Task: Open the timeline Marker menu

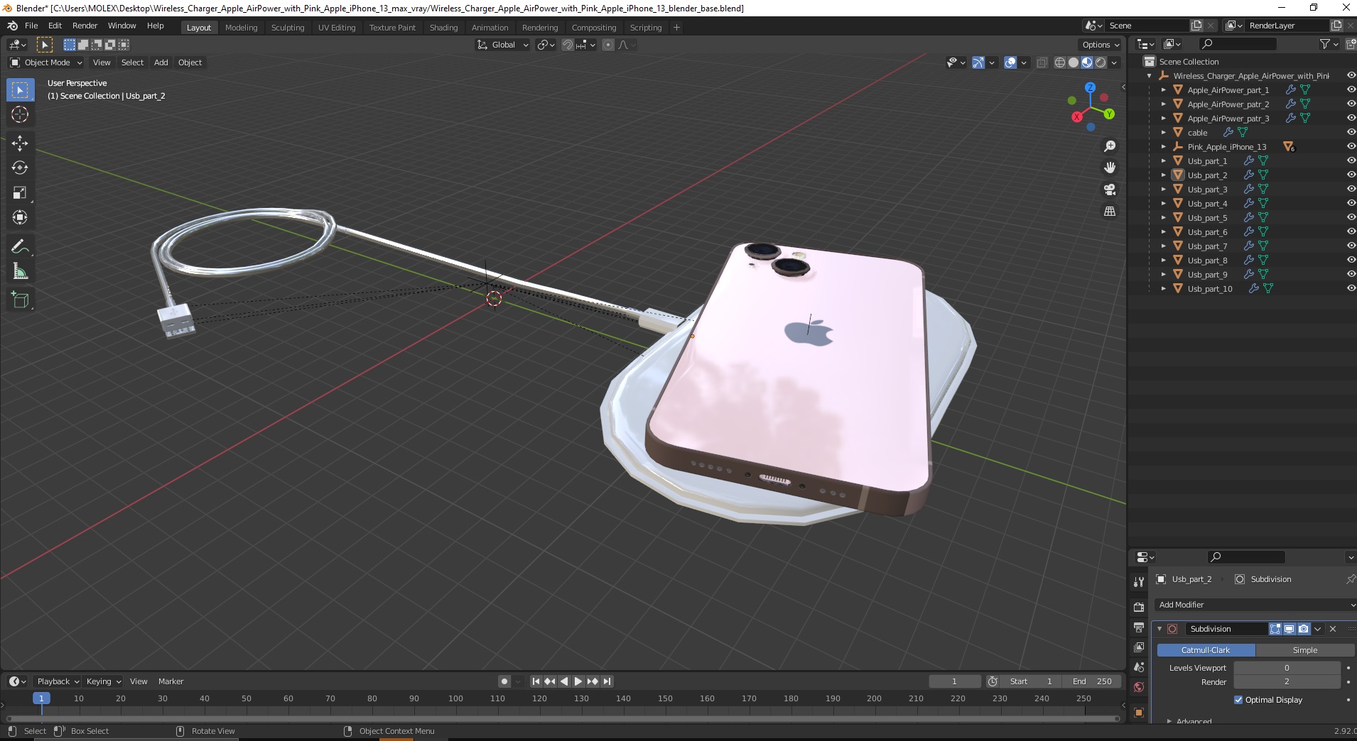Action: click(171, 681)
